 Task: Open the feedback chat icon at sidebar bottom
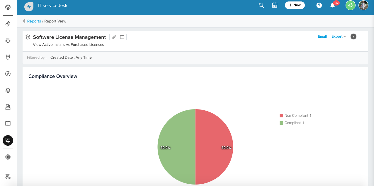tap(8, 177)
